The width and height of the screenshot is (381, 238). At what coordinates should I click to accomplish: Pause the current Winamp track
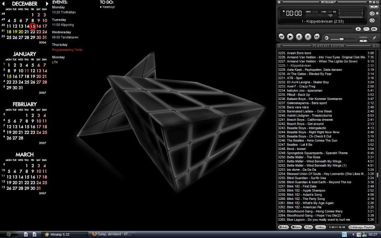point(299,37)
